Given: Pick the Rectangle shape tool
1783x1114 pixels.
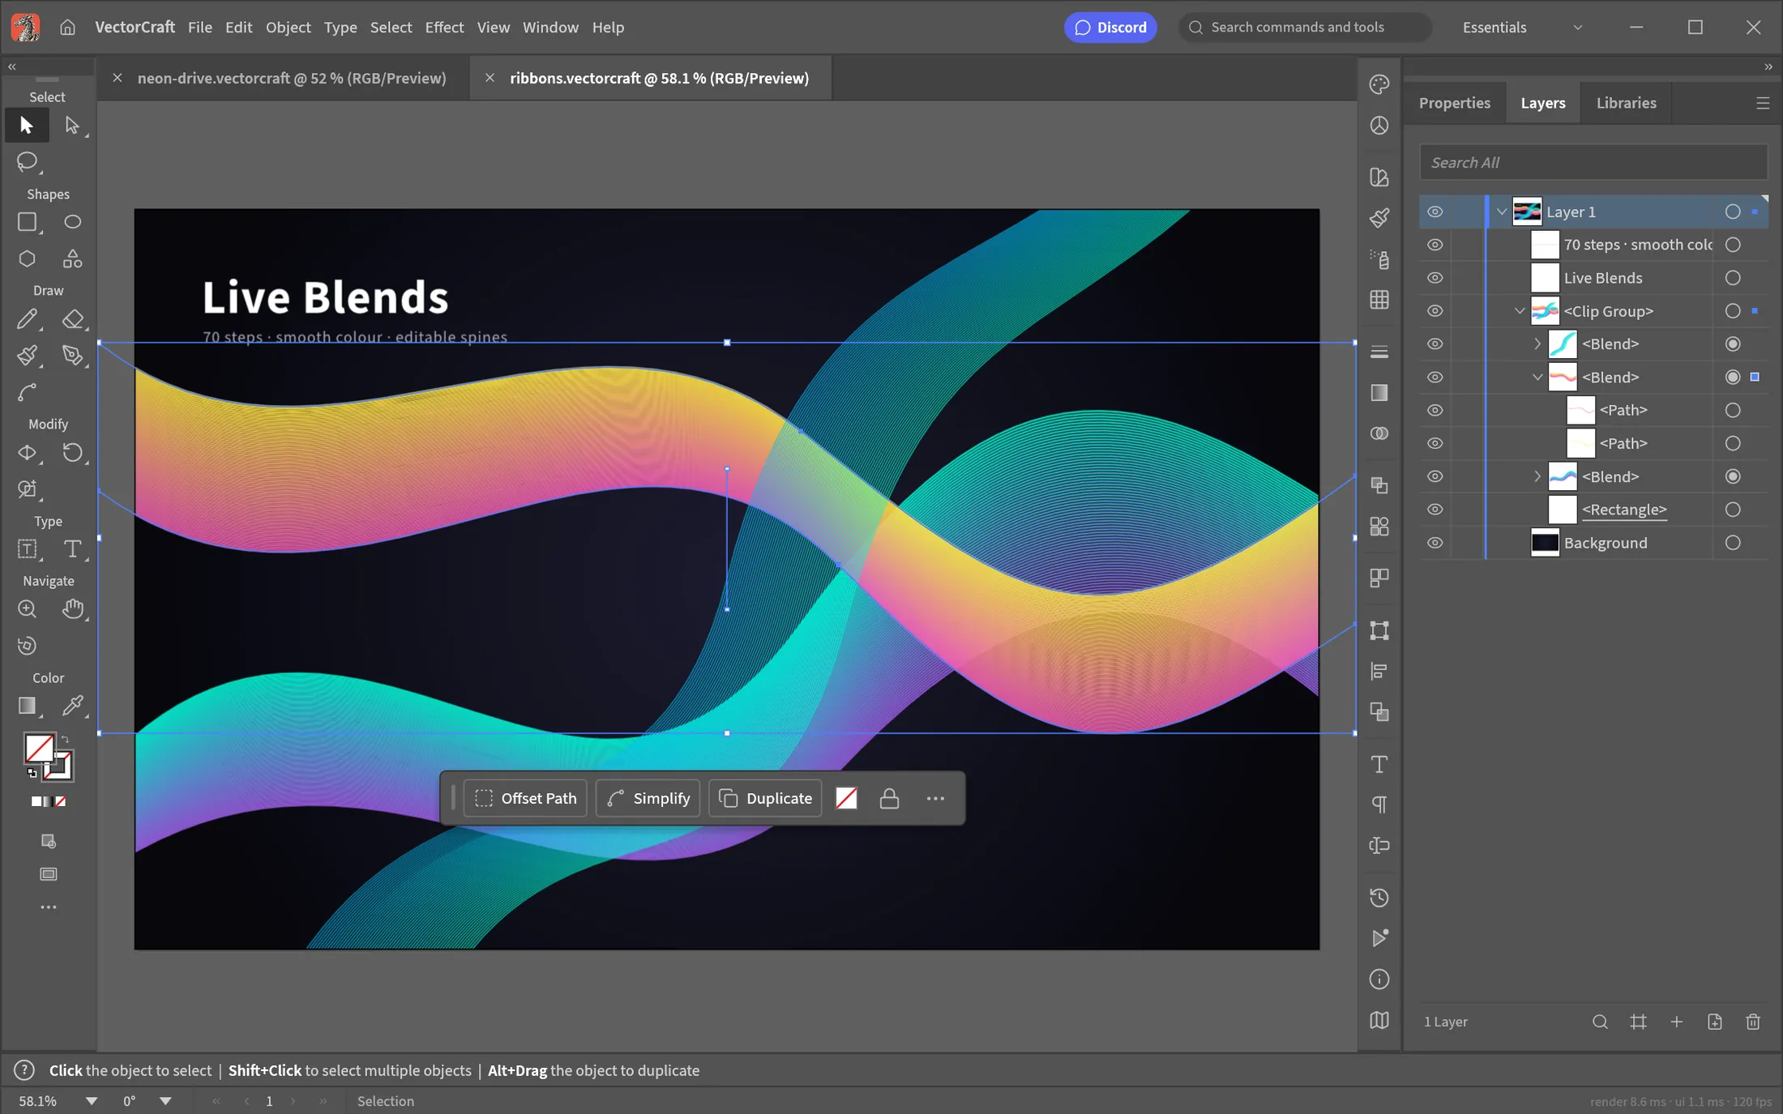Looking at the screenshot, I should [27, 222].
